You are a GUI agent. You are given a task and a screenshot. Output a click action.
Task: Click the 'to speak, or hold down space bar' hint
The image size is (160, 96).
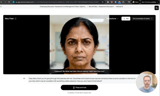(79, 93)
